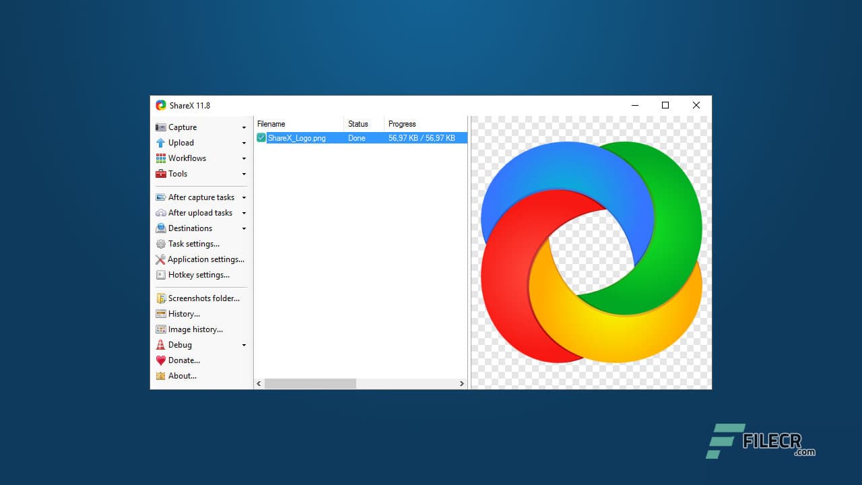Click the Hotkey settings keyboard icon

click(161, 274)
